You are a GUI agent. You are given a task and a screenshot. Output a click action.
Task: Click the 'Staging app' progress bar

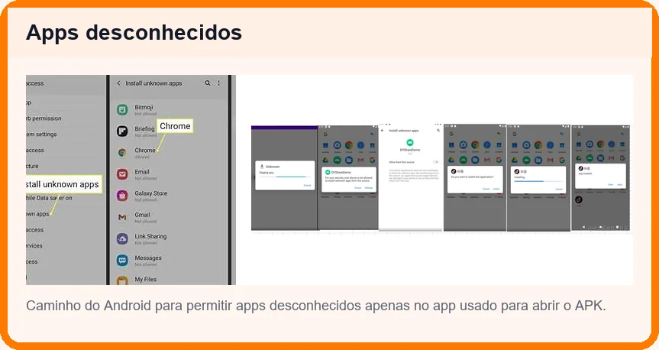point(285,177)
